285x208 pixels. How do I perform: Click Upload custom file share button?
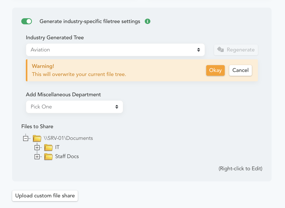tap(45, 196)
